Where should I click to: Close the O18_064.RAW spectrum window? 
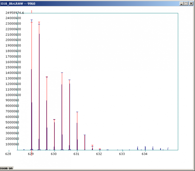[191, 3]
